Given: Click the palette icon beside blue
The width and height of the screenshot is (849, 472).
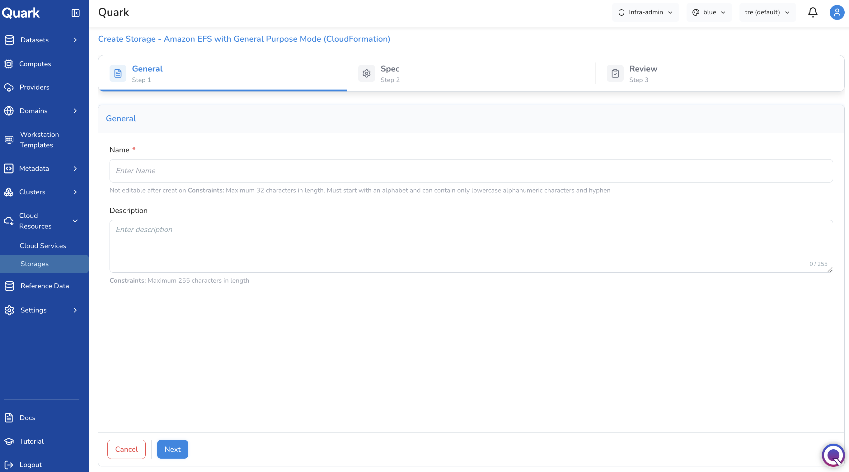Looking at the screenshot, I should point(696,12).
